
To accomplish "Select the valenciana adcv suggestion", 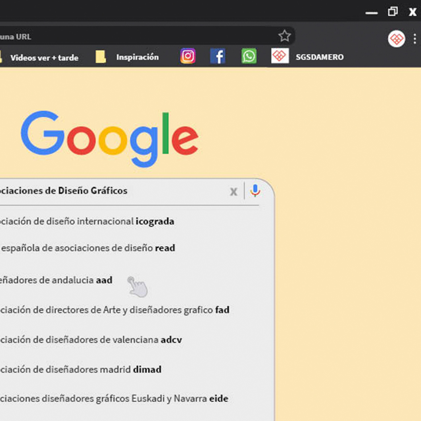I will coord(91,340).
